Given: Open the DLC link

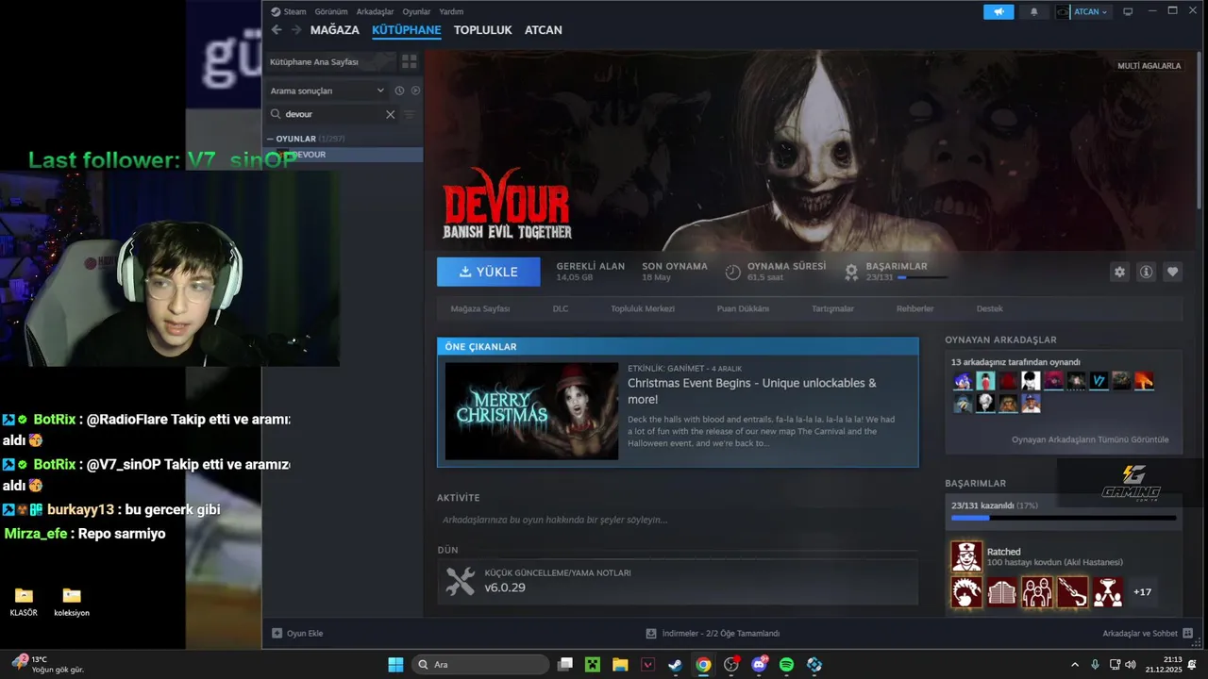Looking at the screenshot, I should click(x=561, y=308).
